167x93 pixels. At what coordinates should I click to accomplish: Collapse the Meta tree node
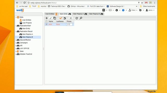16,17
